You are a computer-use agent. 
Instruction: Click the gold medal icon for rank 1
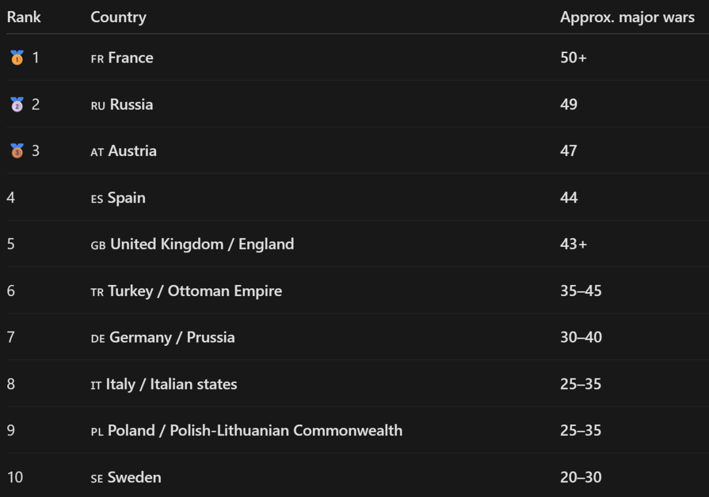click(x=17, y=58)
